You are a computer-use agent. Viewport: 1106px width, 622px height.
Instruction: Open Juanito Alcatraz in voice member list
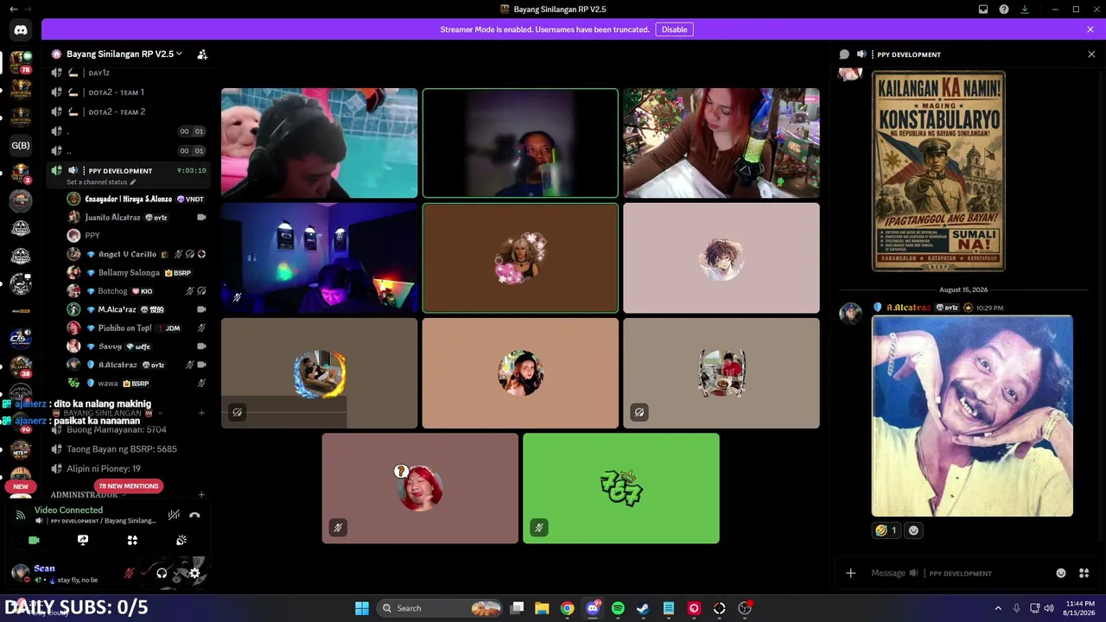coord(138,217)
